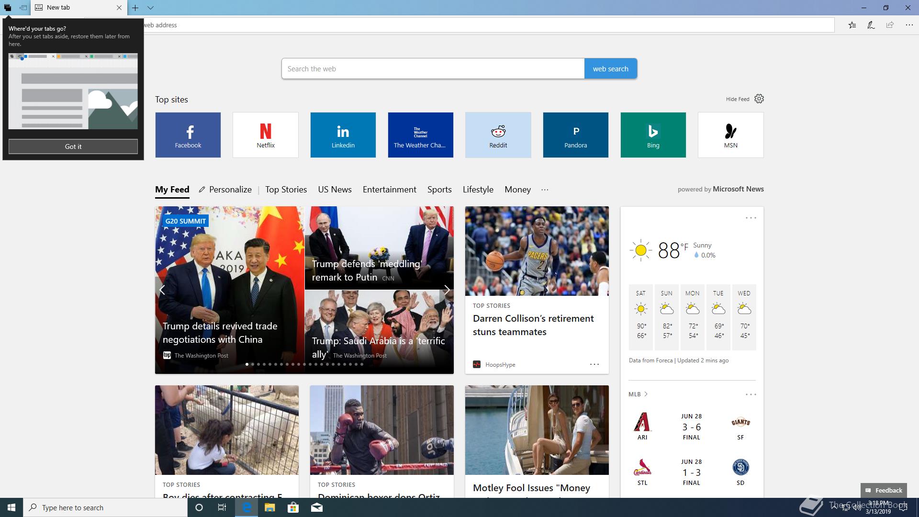Viewport: 919px width, 517px height.
Task: Switch to US News tab
Action: pos(335,190)
